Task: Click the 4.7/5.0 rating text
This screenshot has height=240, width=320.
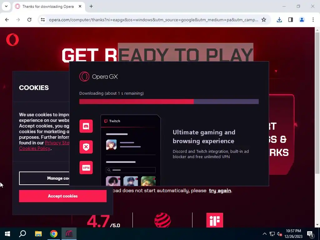Action: tap(103, 222)
